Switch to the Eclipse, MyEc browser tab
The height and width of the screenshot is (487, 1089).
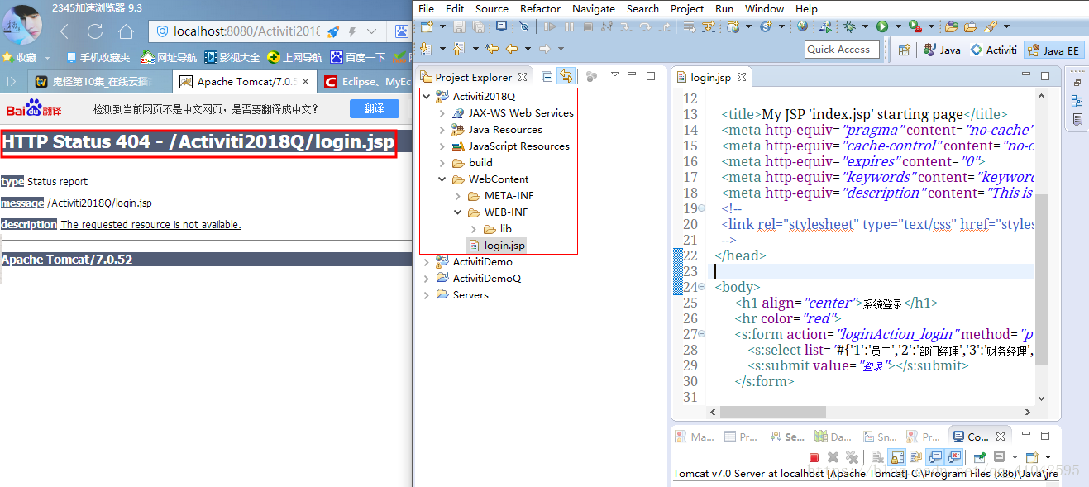[x=366, y=82]
